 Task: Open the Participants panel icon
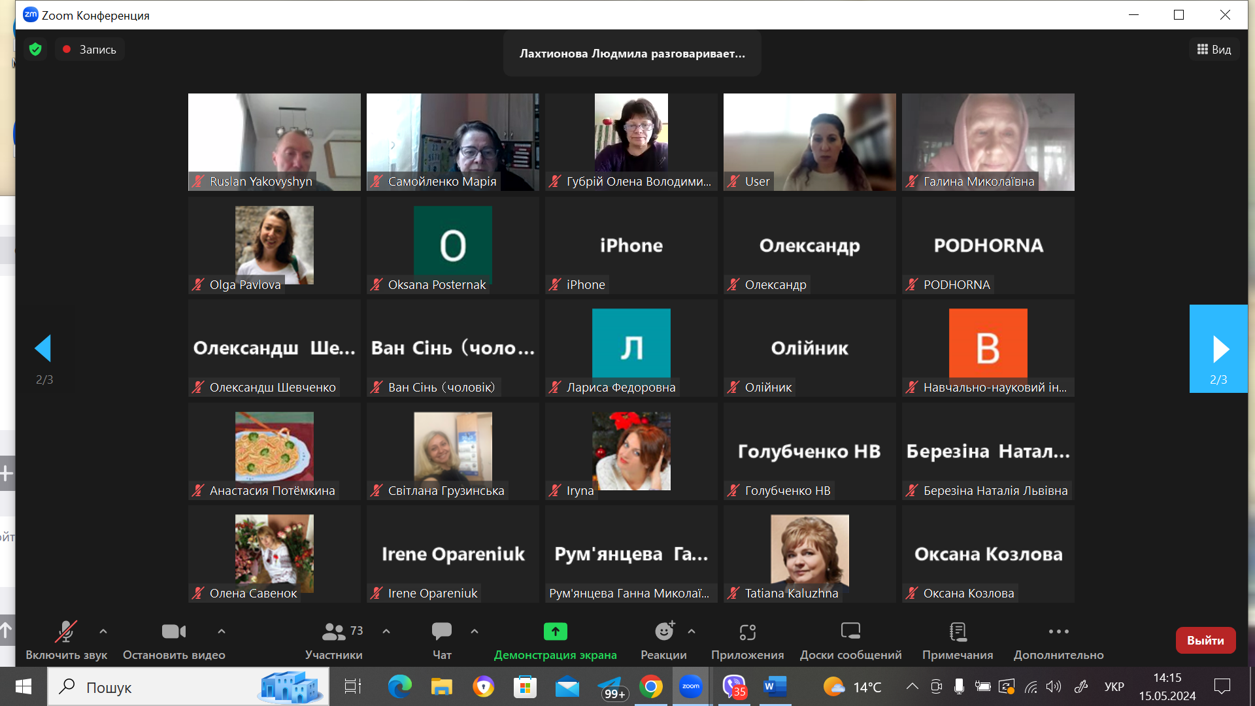[333, 632]
